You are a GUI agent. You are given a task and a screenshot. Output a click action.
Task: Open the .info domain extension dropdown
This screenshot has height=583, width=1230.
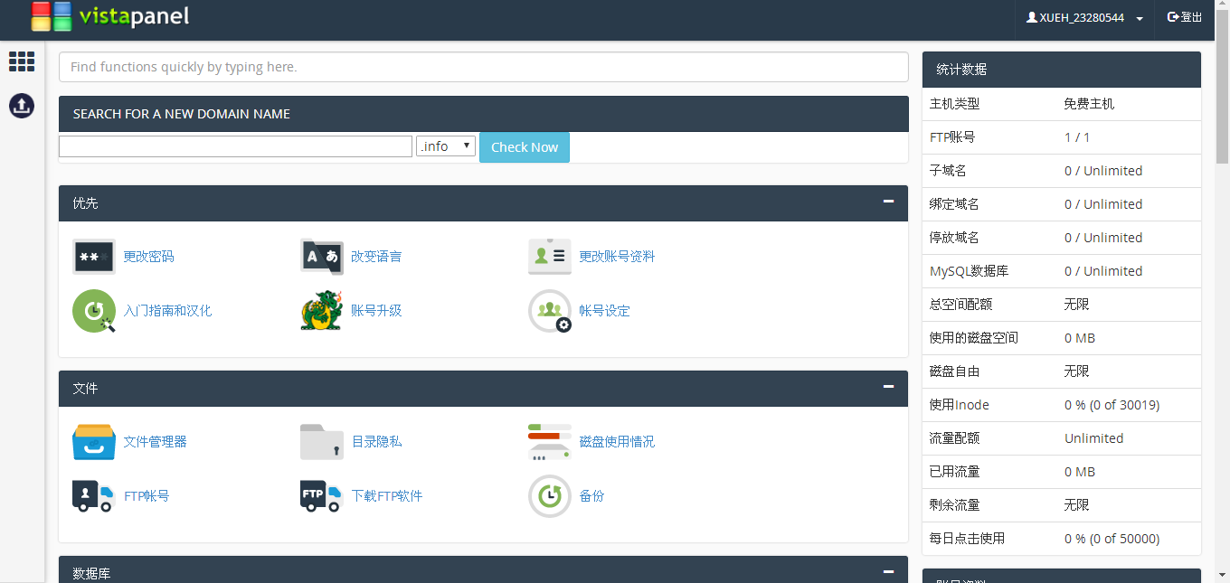(446, 146)
